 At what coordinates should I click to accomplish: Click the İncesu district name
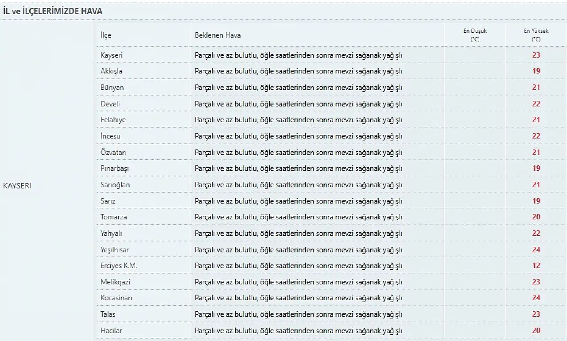click(110, 136)
